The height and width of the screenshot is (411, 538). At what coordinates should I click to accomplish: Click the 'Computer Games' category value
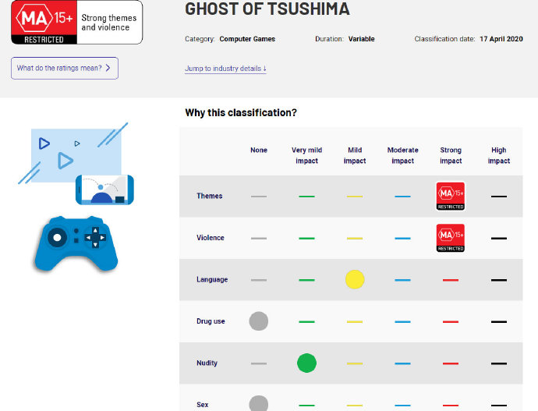[x=247, y=39]
